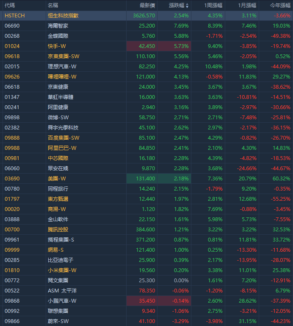
Task: Select 商湯-W stock name
Action: (x=57, y=209)
